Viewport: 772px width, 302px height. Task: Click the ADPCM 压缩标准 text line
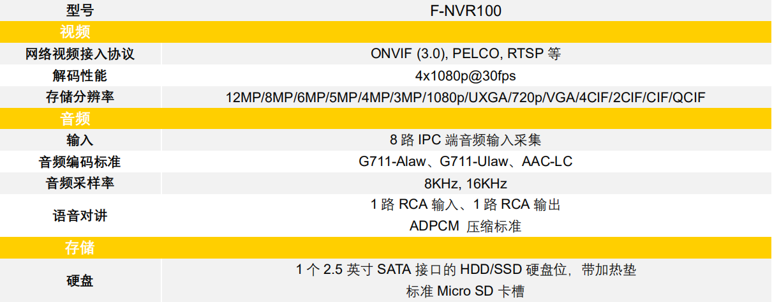pos(465,226)
